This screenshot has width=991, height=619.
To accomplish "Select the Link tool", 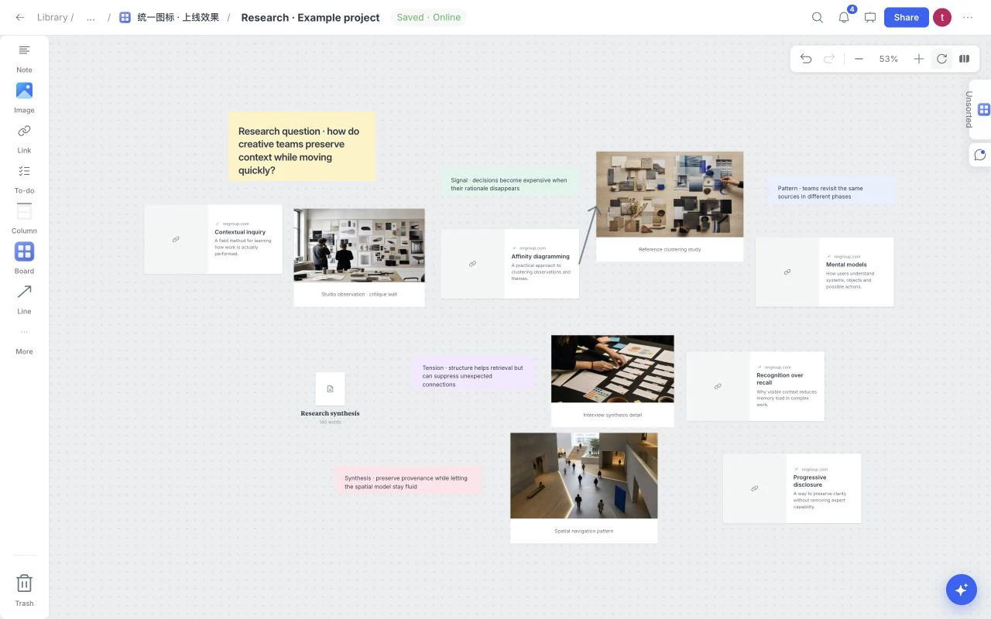I will click(24, 138).
